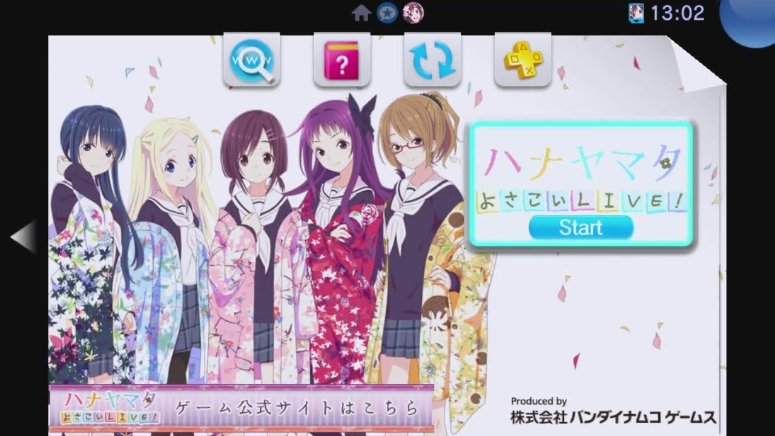Open the pink software manual icon

[341, 61]
